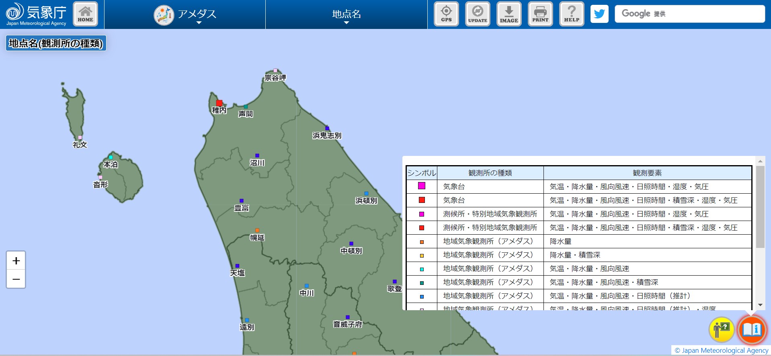This screenshot has height=356, width=771.
Task: Click the 本泊 station marker
Action: [111, 157]
